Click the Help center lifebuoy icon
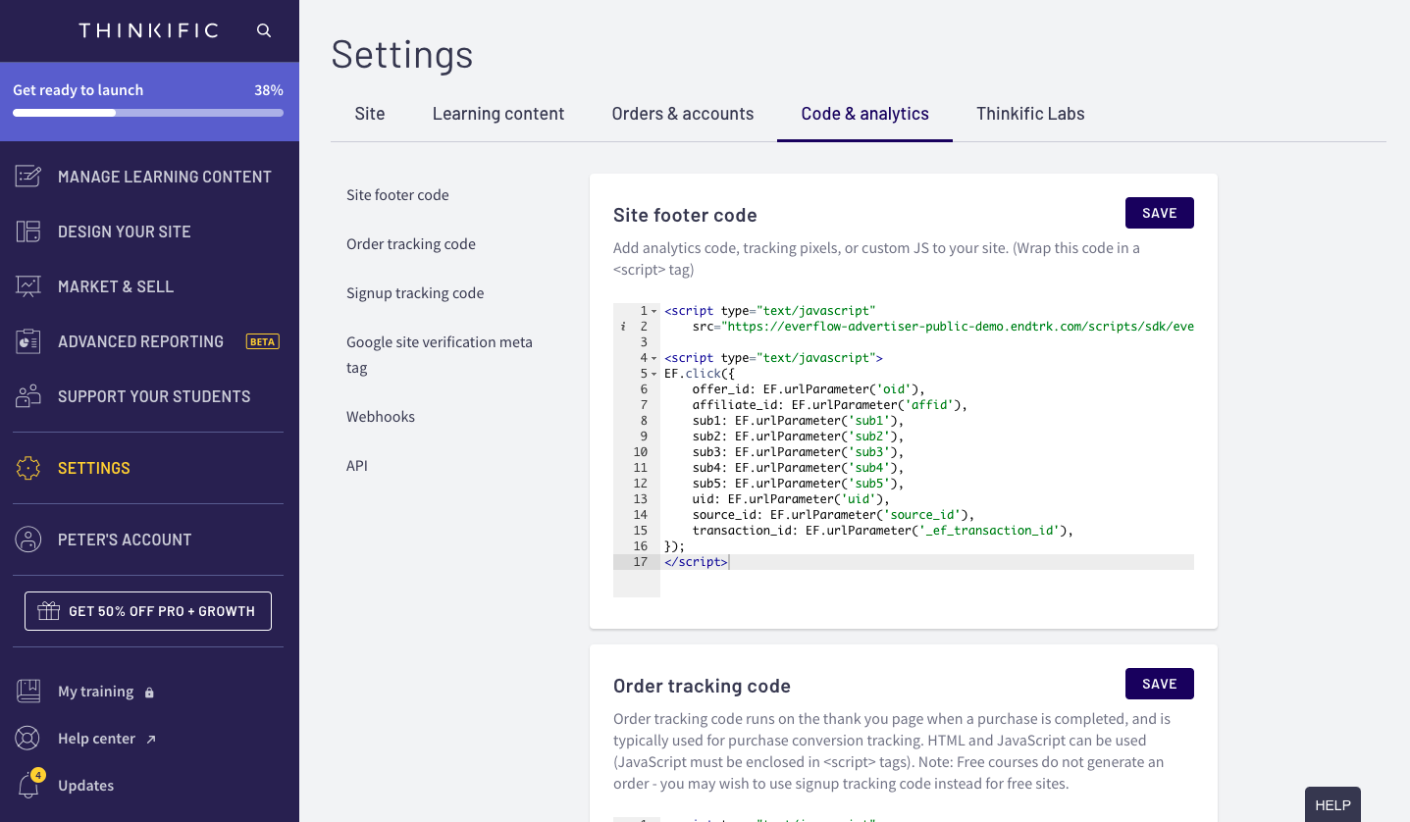The width and height of the screenshot is (1410, 822). point(28,739)
